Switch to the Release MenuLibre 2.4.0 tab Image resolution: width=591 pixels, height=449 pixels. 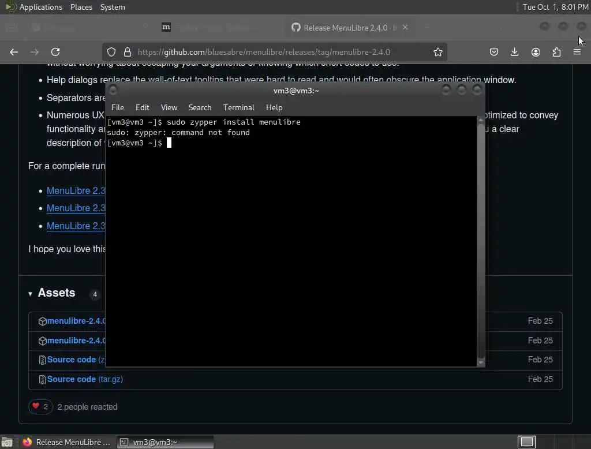350,28
